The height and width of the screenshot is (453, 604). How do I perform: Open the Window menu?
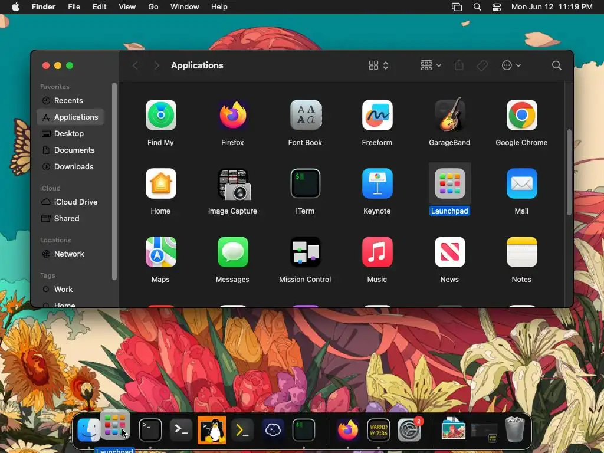click(185, 7)
